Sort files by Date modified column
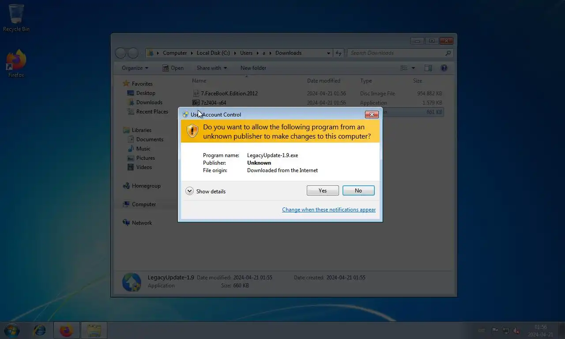 click(324, 81)
